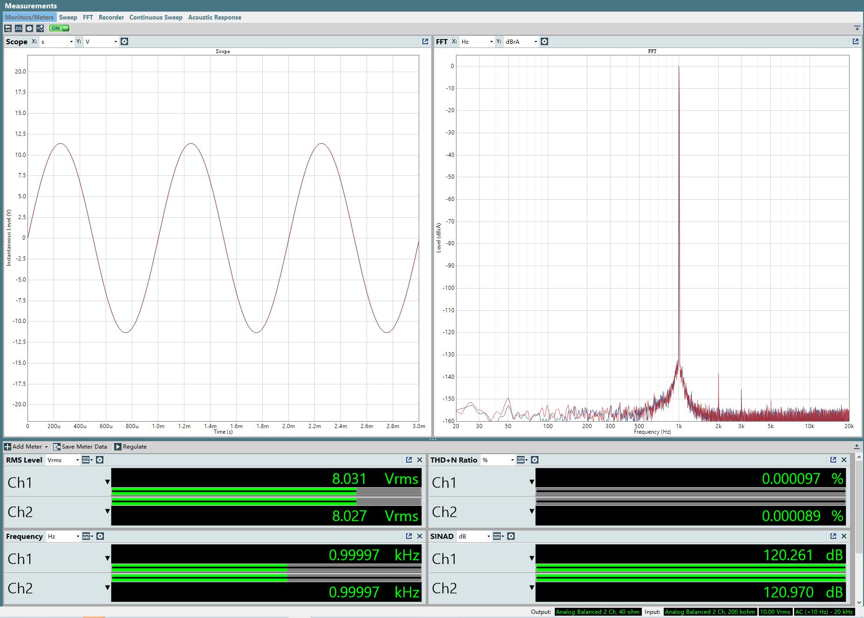Open FFT Y-axis dBrA unit dropdown
This screenshot has height=618, width=864.
[521, 41]
